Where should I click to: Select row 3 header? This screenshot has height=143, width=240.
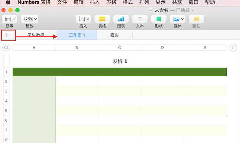tap(6, 91)
